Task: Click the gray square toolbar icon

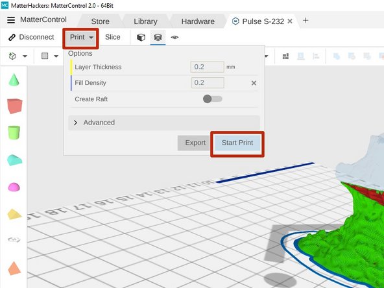Action: point(45,56)
